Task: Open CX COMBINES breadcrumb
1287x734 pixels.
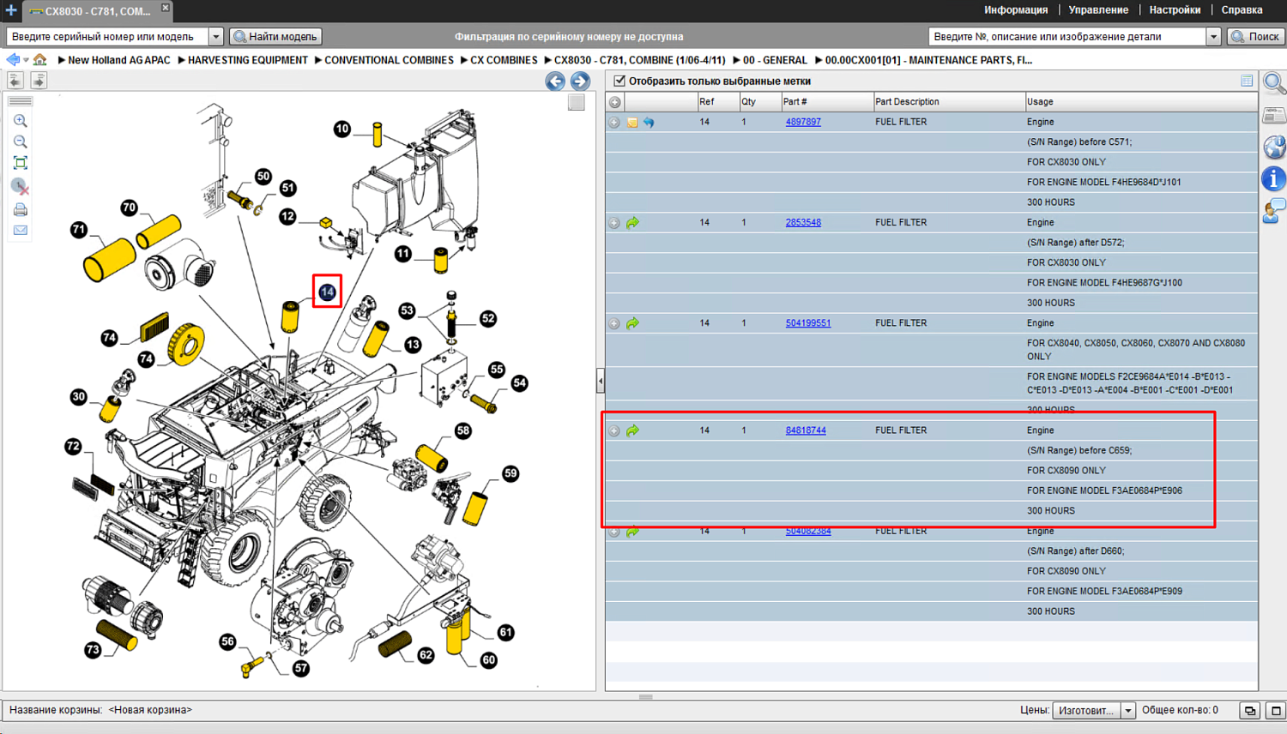Action: point(504,60)
